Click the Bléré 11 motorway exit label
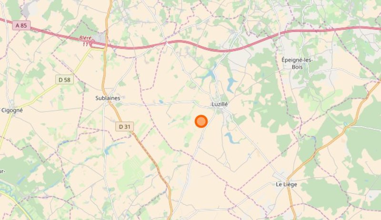The height and width of the screenshot is (220, 381). (85, 41)
